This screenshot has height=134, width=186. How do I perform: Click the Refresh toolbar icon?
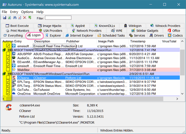(x=9, y=18)
